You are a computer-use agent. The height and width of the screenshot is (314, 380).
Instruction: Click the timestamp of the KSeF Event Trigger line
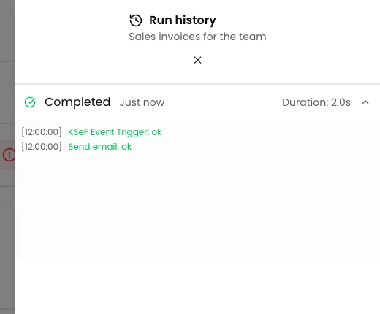click(x=42, y=132)
